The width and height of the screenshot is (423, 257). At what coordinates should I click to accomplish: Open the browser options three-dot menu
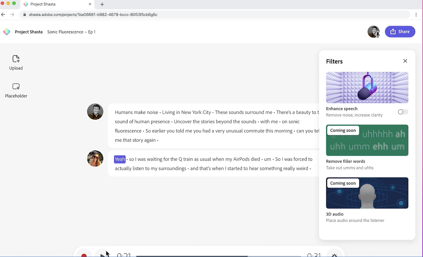pyautogui.click(x=416, y=14)
